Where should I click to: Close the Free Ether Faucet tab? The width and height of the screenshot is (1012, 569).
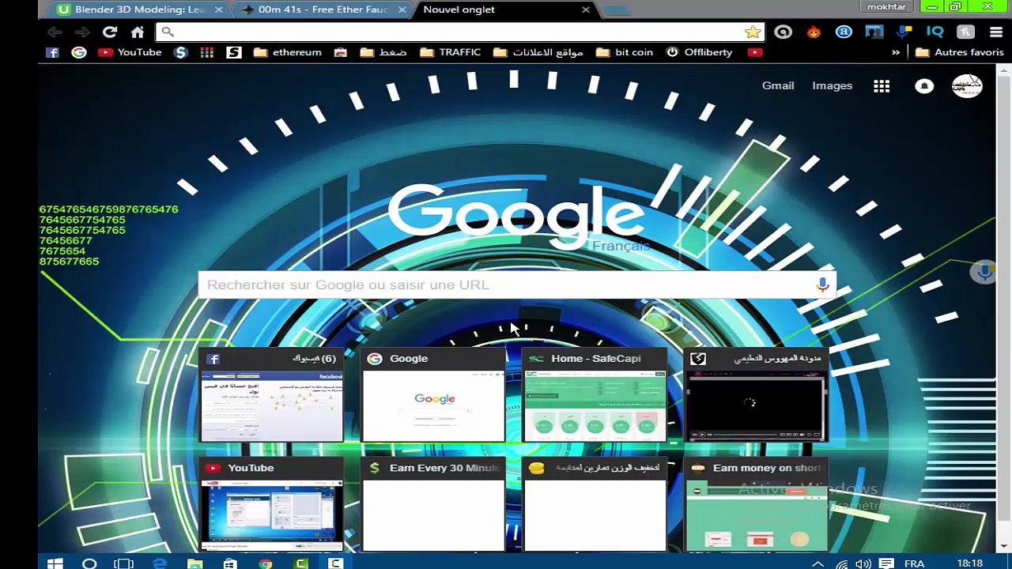pos(402,9)
